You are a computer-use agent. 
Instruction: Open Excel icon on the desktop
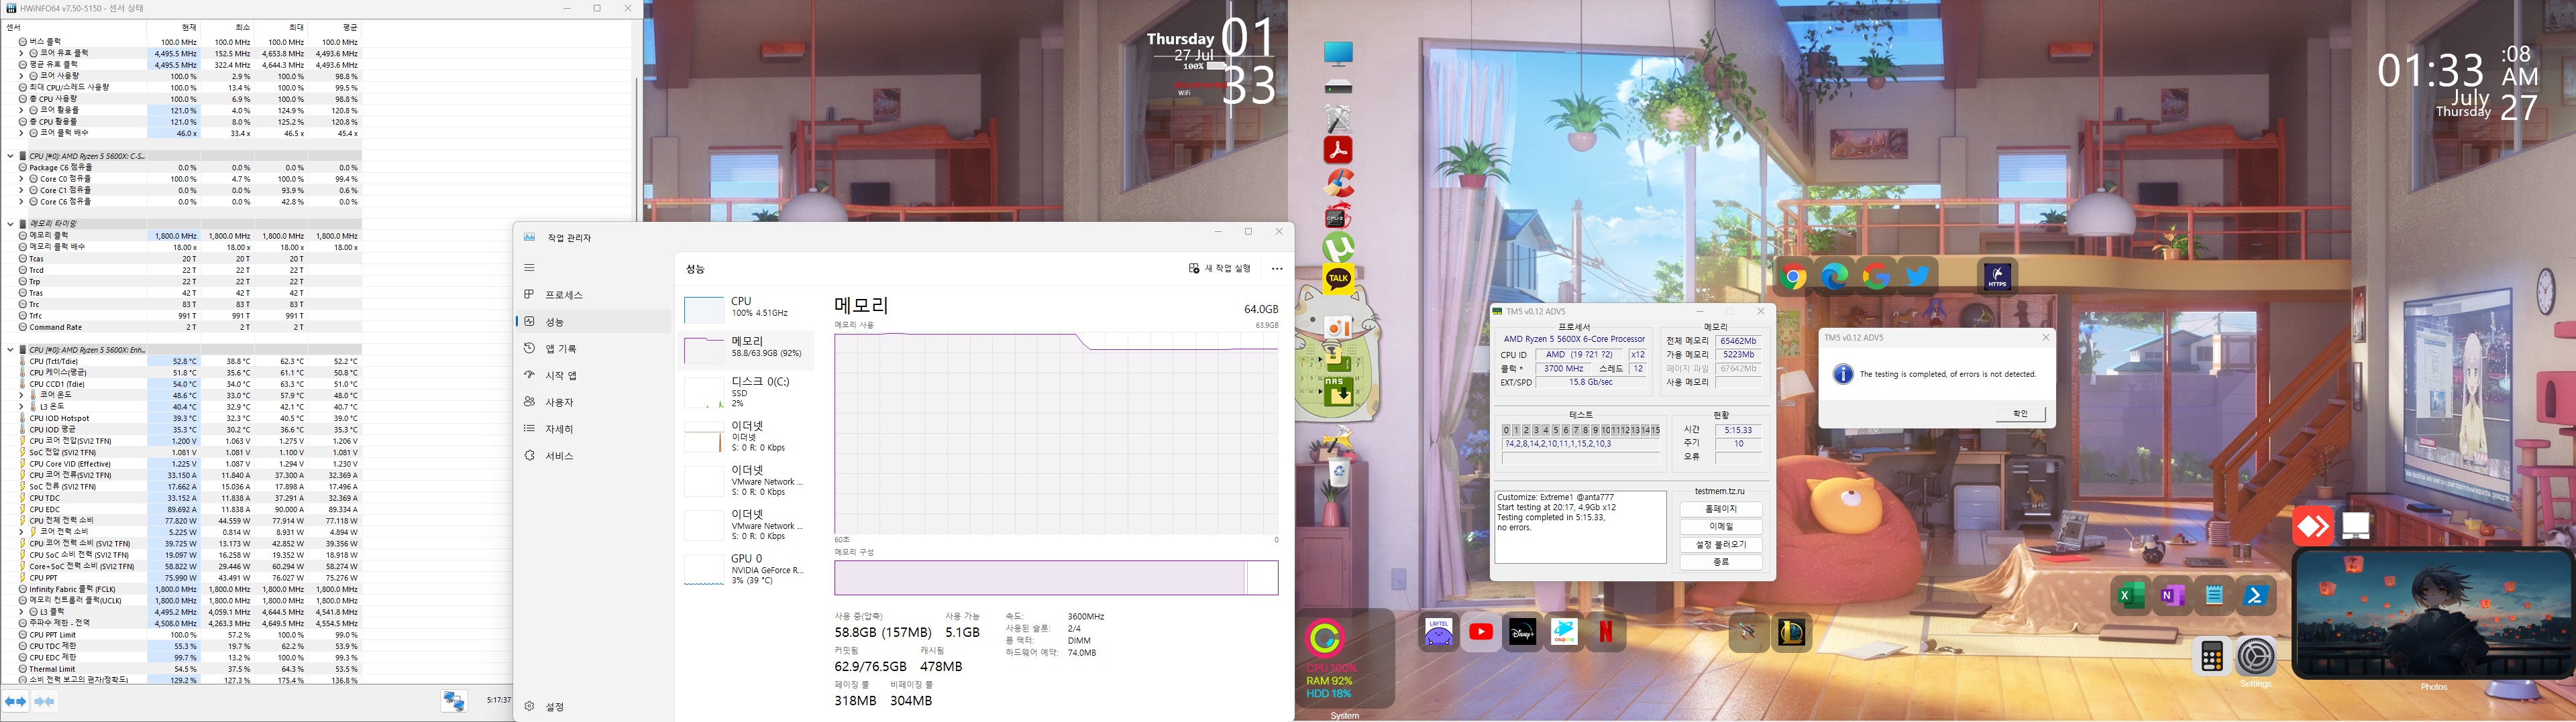[x=2130, y=596]
